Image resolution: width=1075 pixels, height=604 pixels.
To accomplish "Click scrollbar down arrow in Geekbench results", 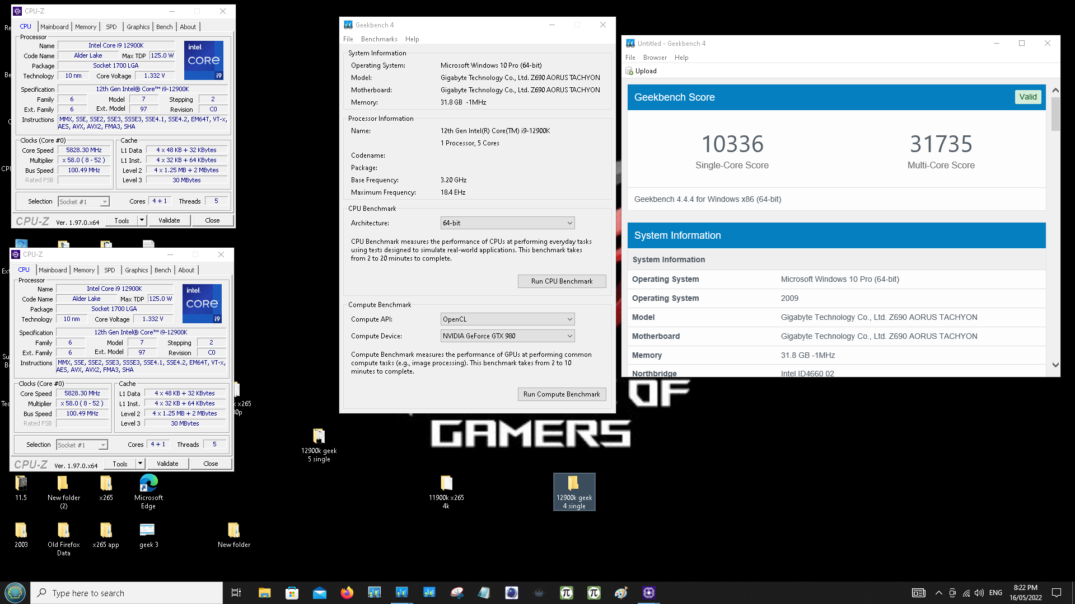I will [x=1055, y=365].
